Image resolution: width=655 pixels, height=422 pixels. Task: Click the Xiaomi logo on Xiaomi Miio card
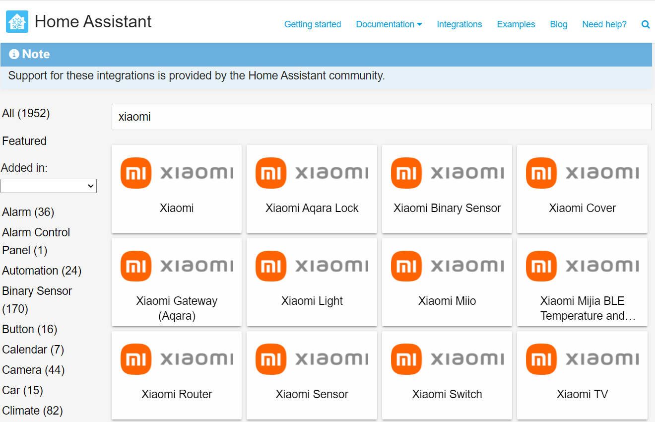pyautogui.click(x=447, y=266)
